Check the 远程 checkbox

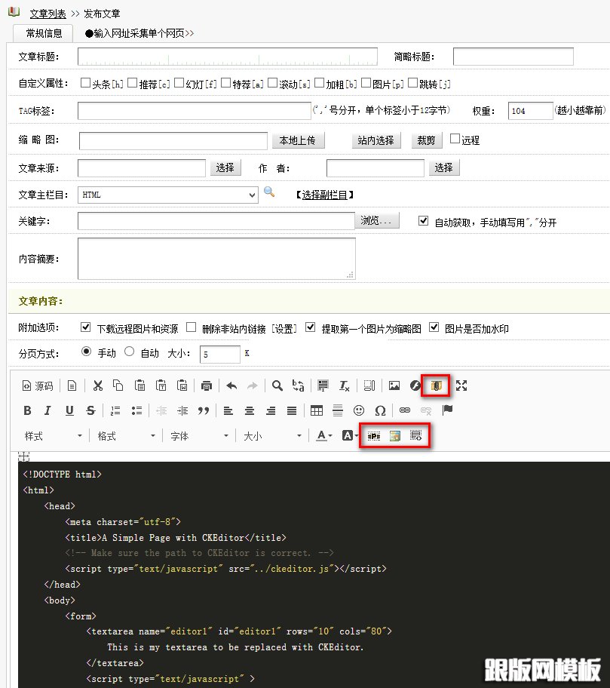click(455, 139)
